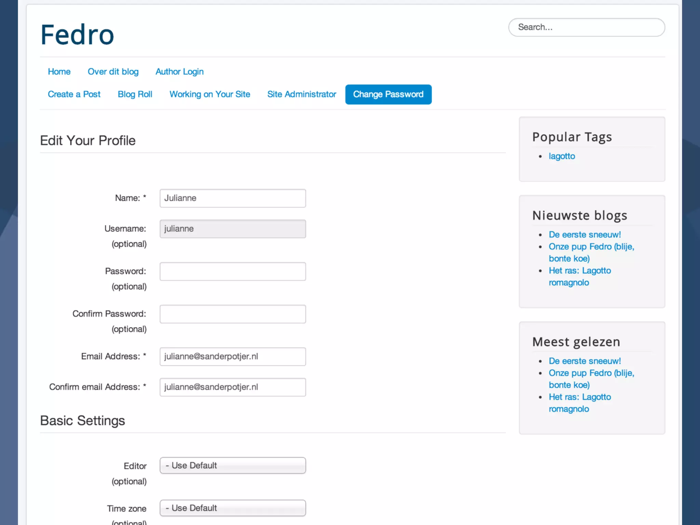Go to Over dit blog page
The width and height of the screenshot is (700, 525).
pos(113,72)
